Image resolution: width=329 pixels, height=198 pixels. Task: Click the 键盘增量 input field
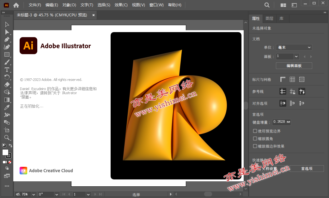[281, 122]
